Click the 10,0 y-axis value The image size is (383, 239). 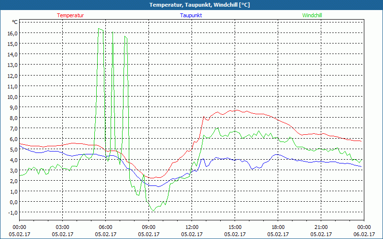coord(12,97)
